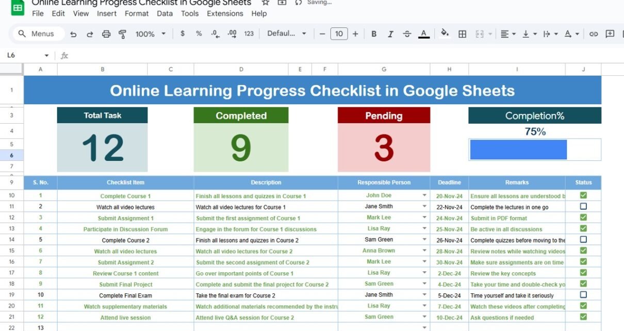The image size is (624, 331).
Task: Uncheck status for Anna Brown's task
Action: click(583, 251)
